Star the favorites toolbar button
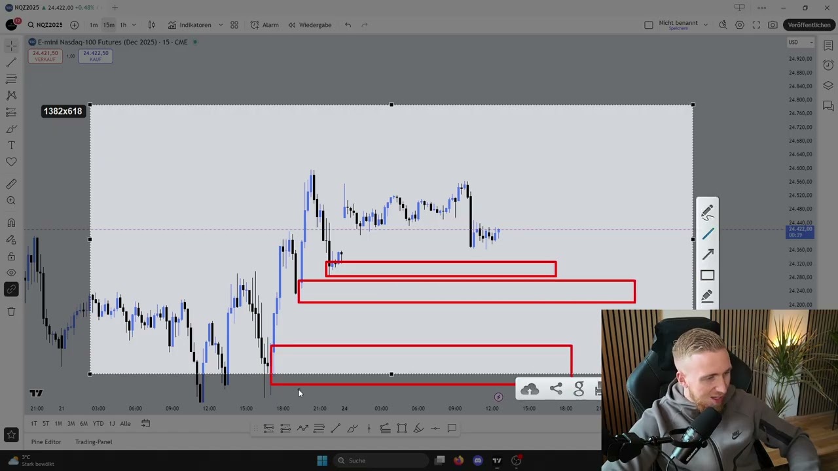The width and height of the screenshot is (838, 471). pyautogui.click(x=11, y=434)
